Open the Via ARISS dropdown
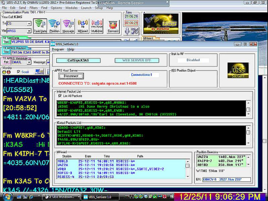 pos(29,31)
